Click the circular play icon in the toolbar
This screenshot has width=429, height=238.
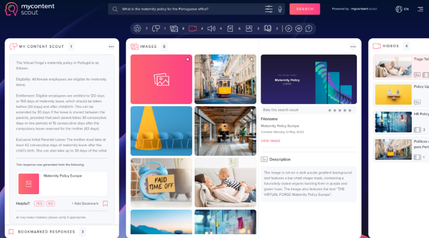pyautogui.click(x=289, y=28)
